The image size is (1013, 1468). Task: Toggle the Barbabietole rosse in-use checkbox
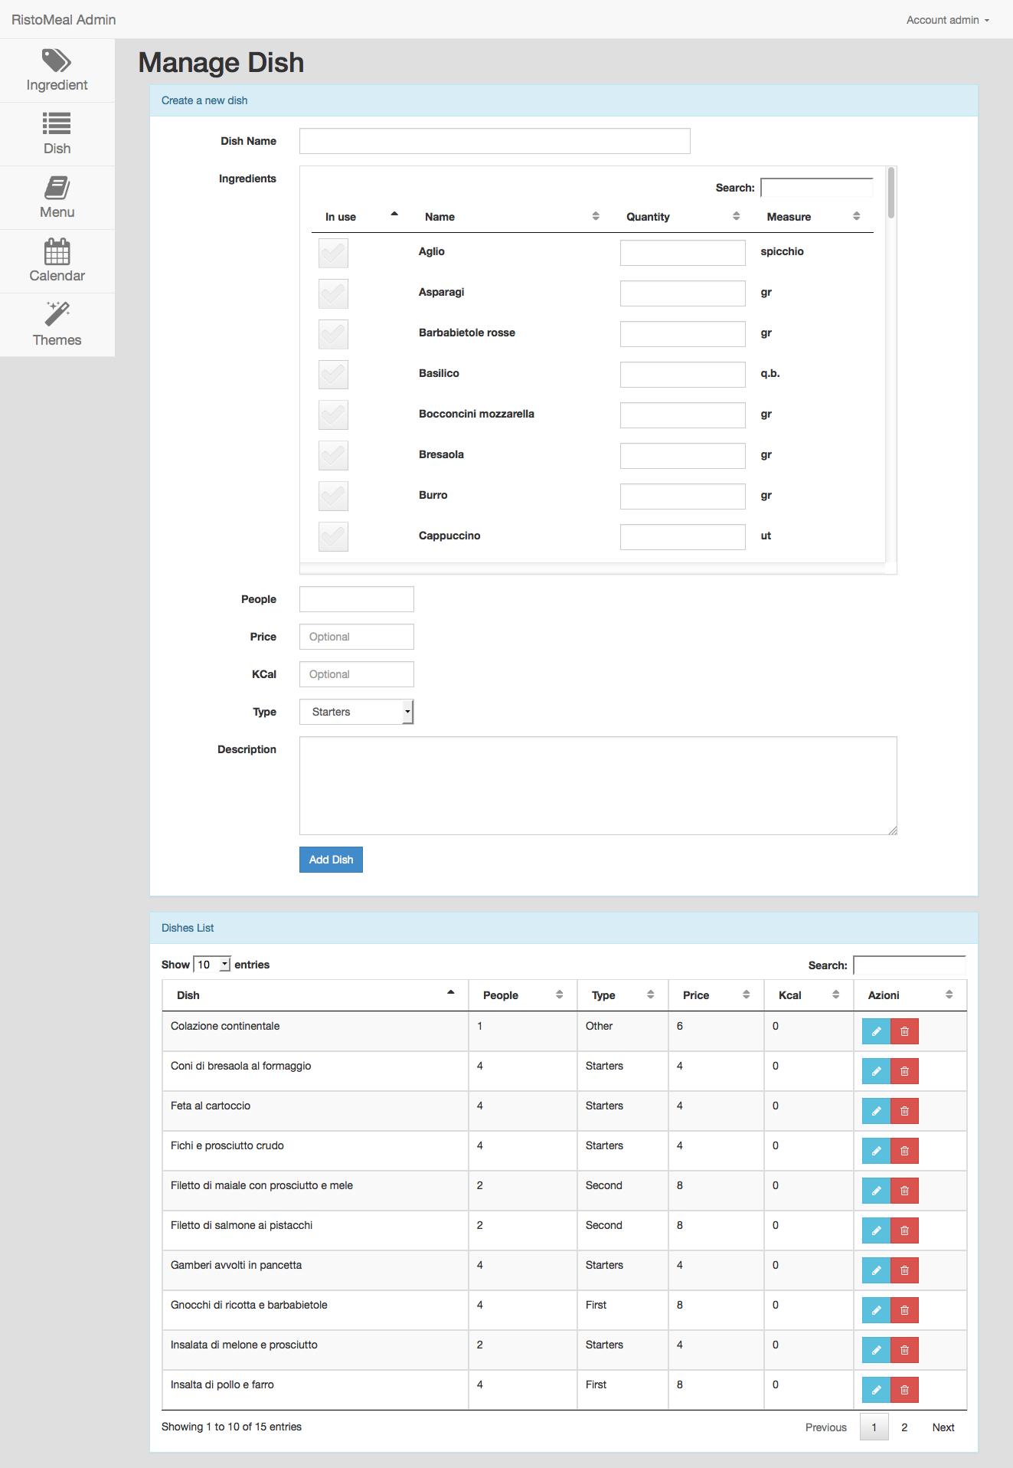[333, 334]
